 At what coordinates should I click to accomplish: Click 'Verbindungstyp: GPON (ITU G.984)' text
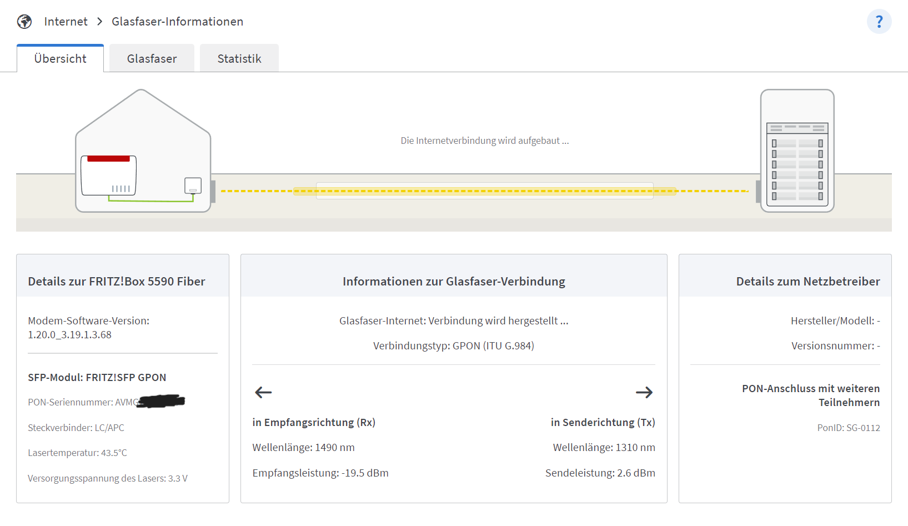454,346
